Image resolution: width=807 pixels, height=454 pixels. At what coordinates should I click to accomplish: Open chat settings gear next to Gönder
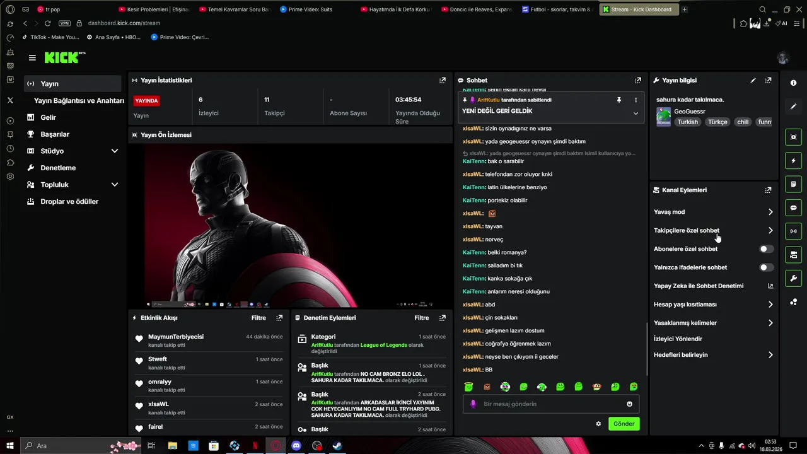click(x=598, y=424)
